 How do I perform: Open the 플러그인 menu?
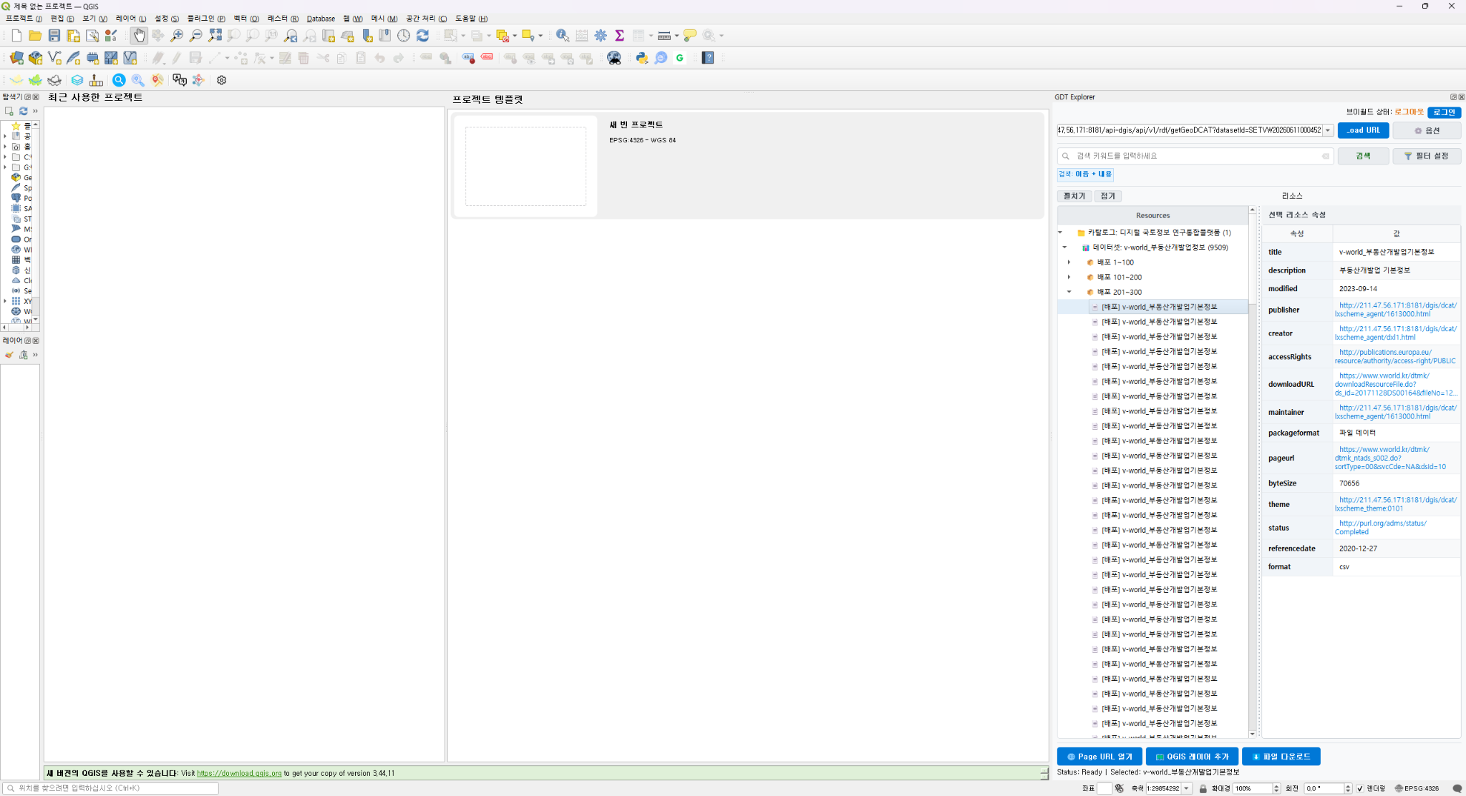206,19
